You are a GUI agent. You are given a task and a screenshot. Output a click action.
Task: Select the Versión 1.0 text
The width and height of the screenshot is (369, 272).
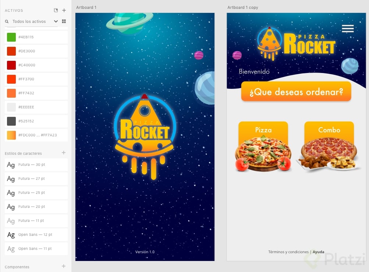(145, 252)
